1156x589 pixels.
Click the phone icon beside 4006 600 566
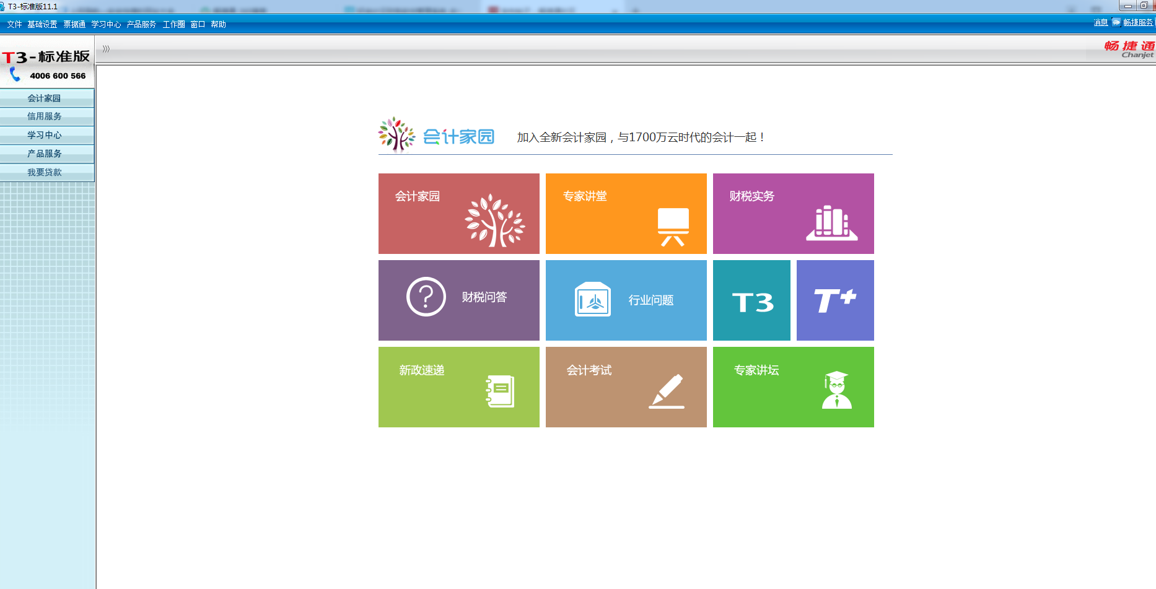15,75
